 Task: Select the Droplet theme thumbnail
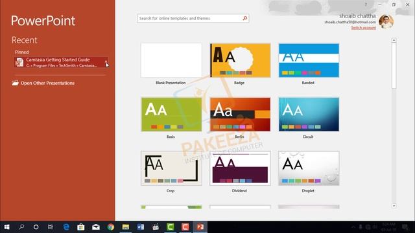pyautogui.click(x=309, y=168)
